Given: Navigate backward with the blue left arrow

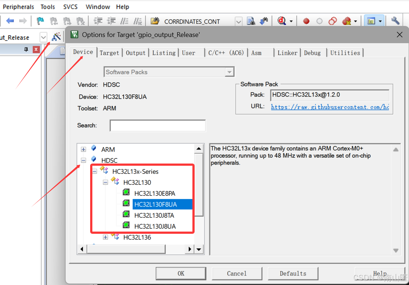Looking at the screenshot, I should tap(10, 21).
